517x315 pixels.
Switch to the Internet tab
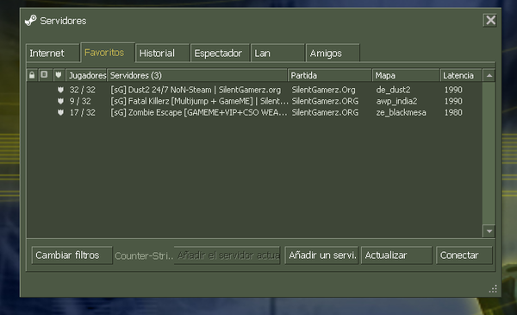tap(53, 53)
